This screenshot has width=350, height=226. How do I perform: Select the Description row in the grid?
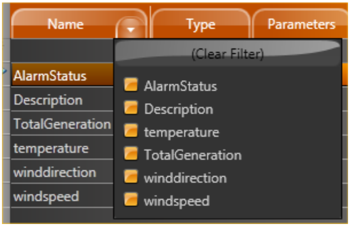click(48, 100)
